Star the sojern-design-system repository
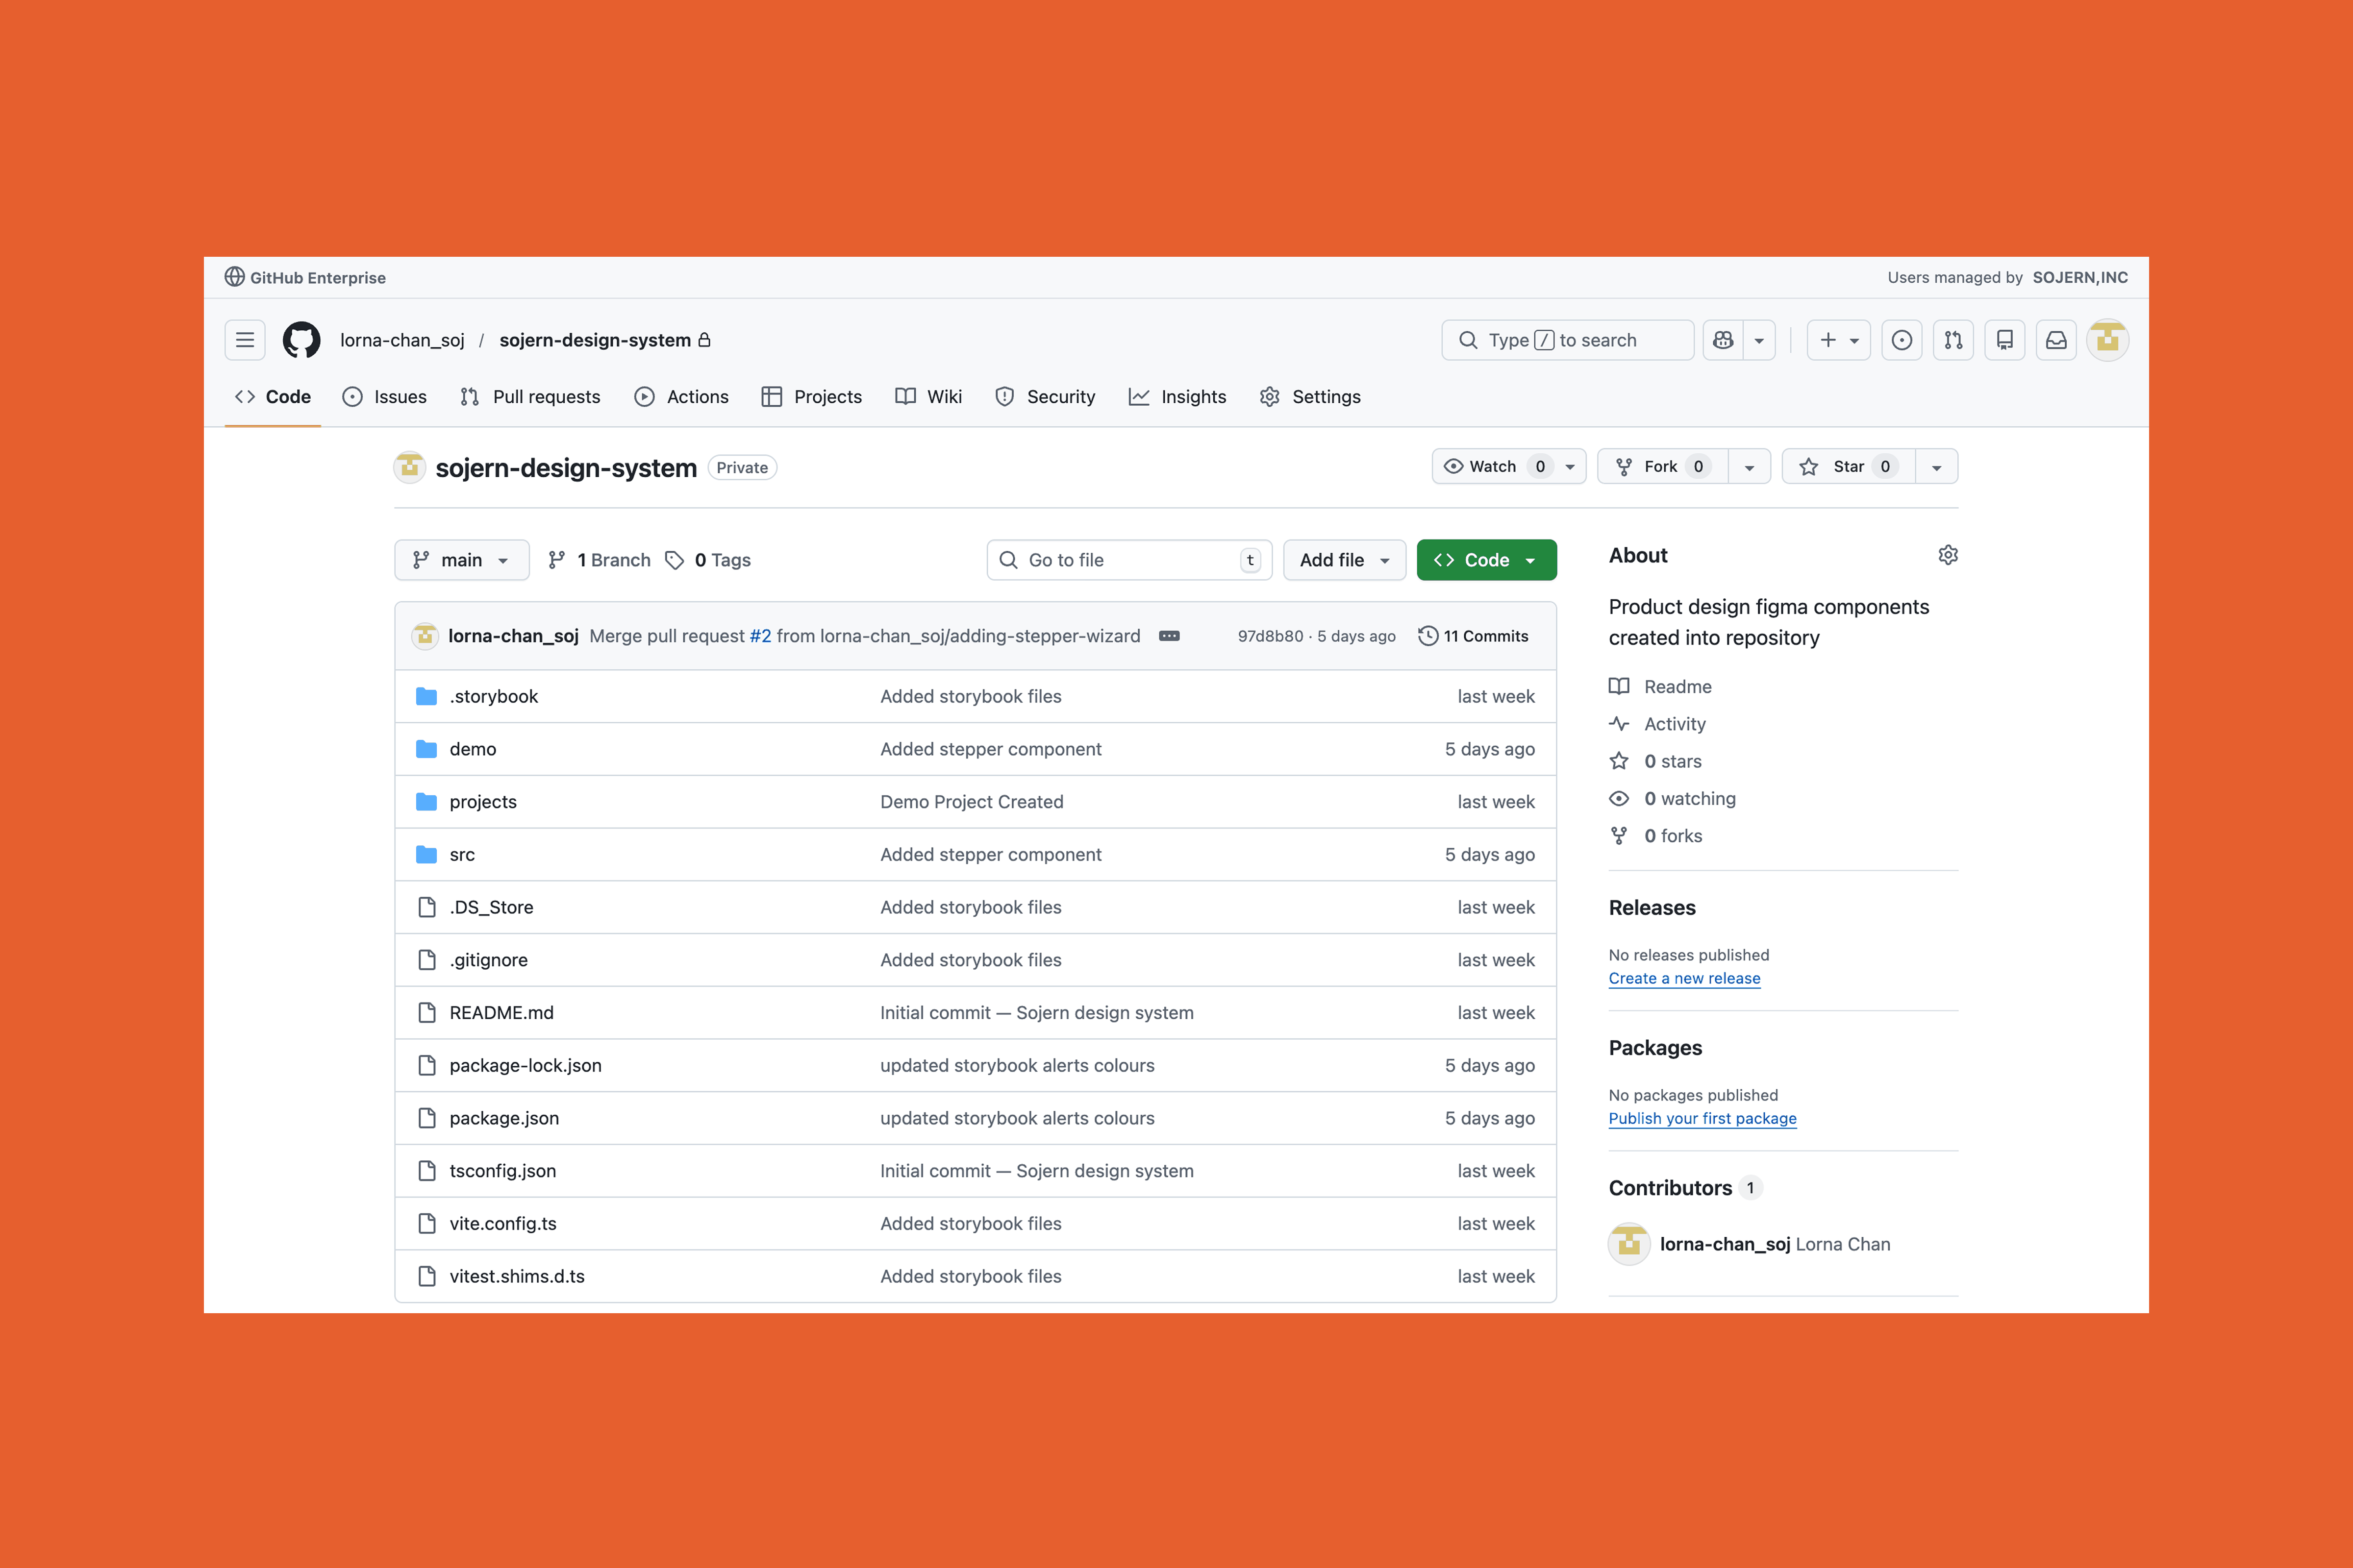Screen dimensions: 2353x1568 point(1847,466)
